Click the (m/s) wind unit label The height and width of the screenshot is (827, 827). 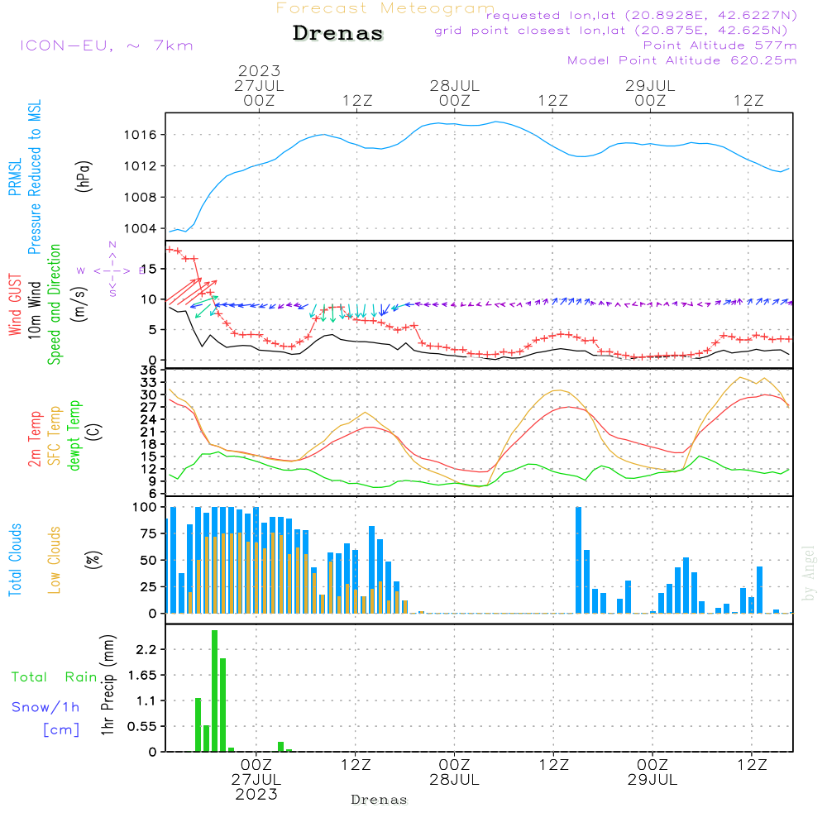tap(79, 304)
